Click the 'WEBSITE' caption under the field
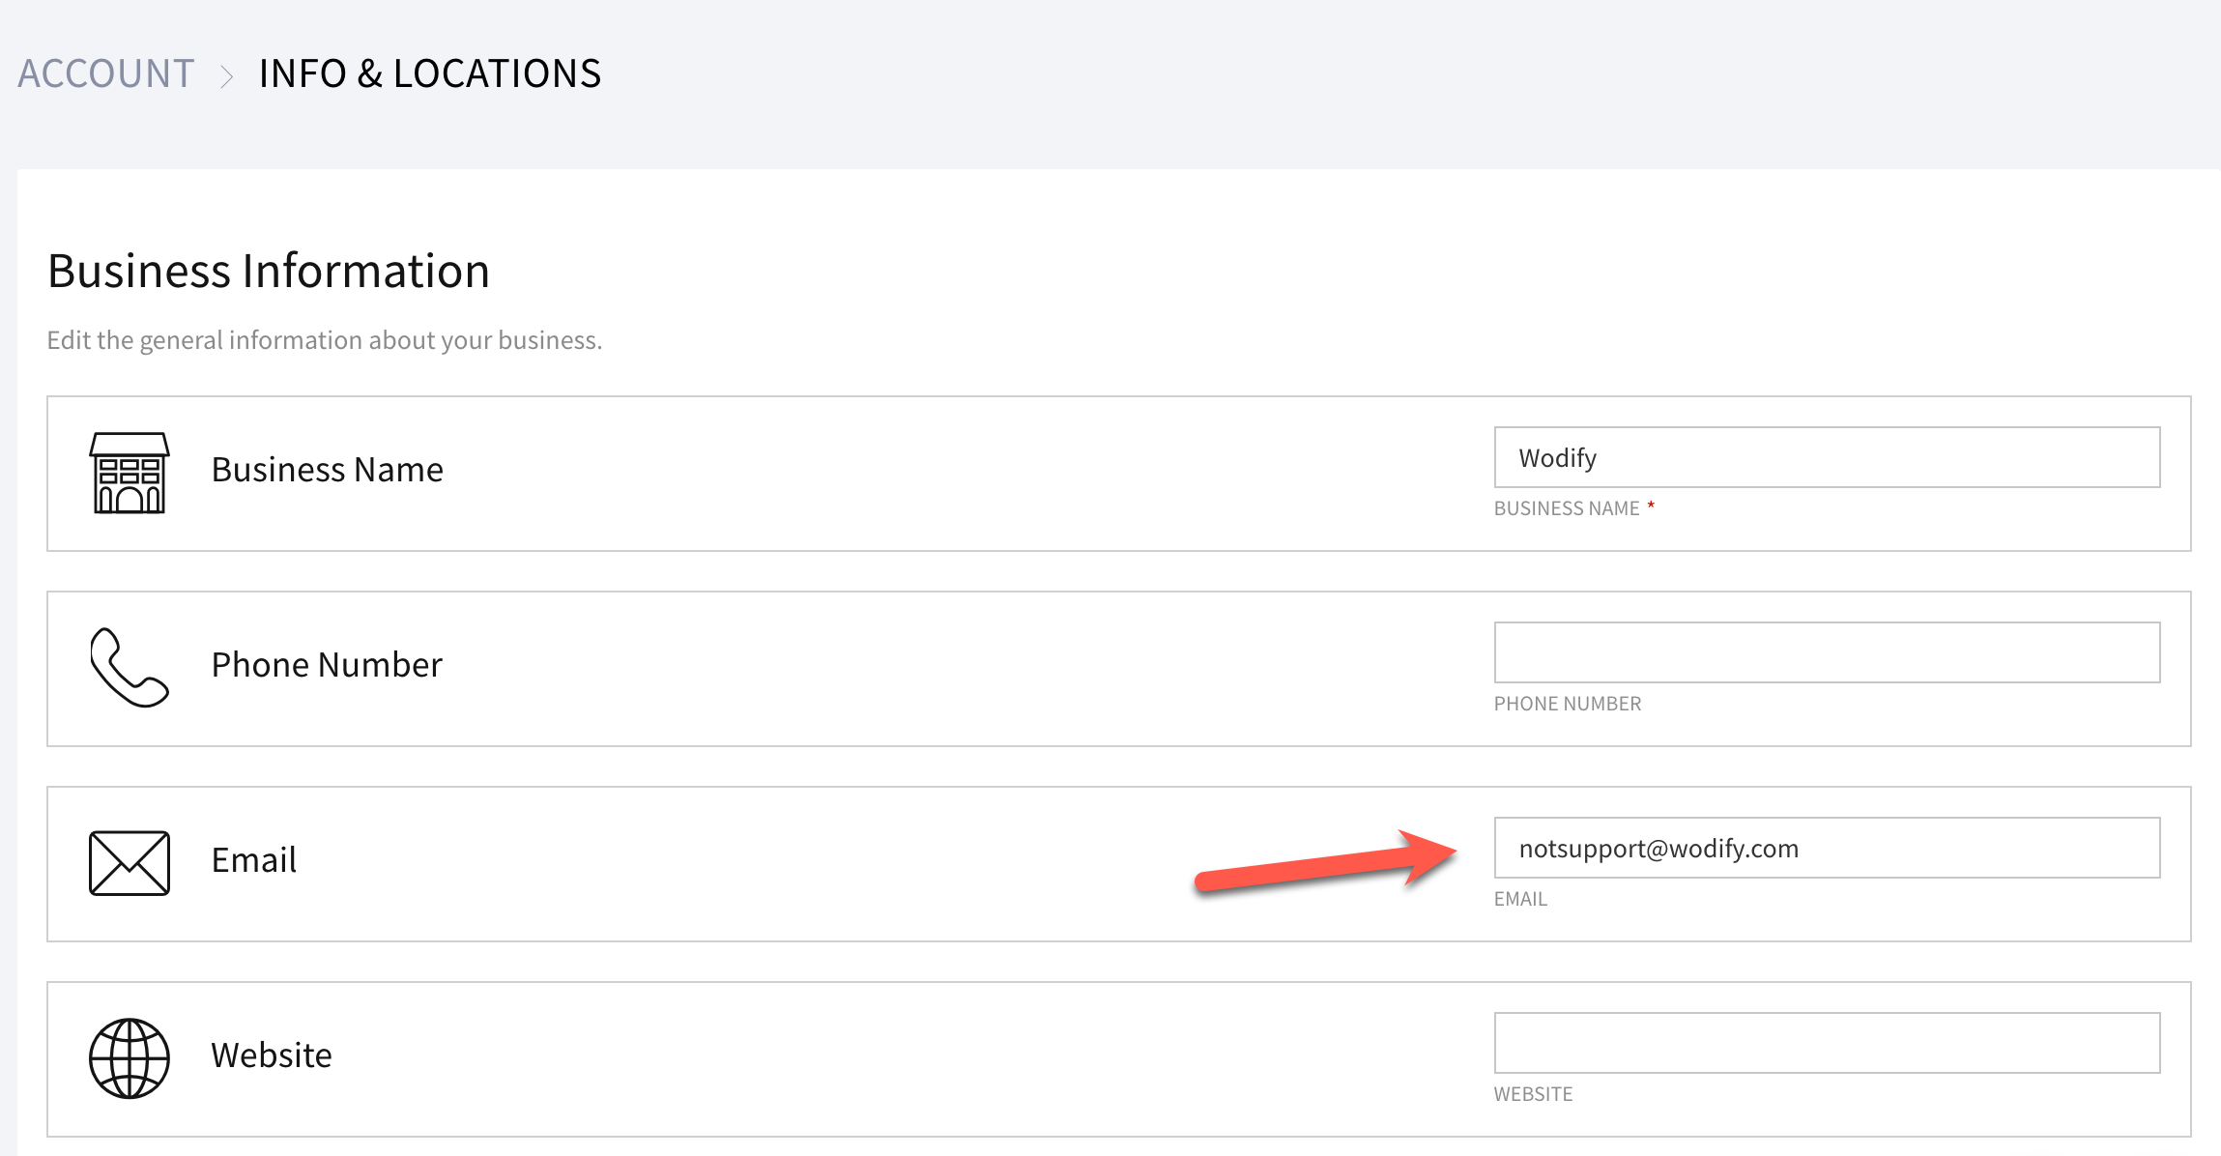This screenshot has height=1156, width=2221. (1533, 1094)
